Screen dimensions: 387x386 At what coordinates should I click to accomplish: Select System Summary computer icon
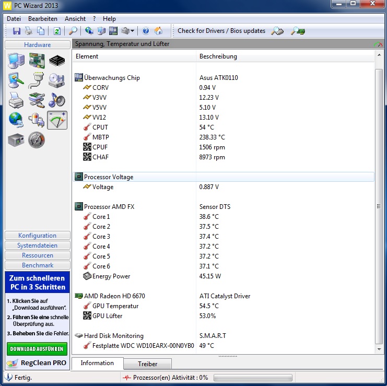[16, 61]
